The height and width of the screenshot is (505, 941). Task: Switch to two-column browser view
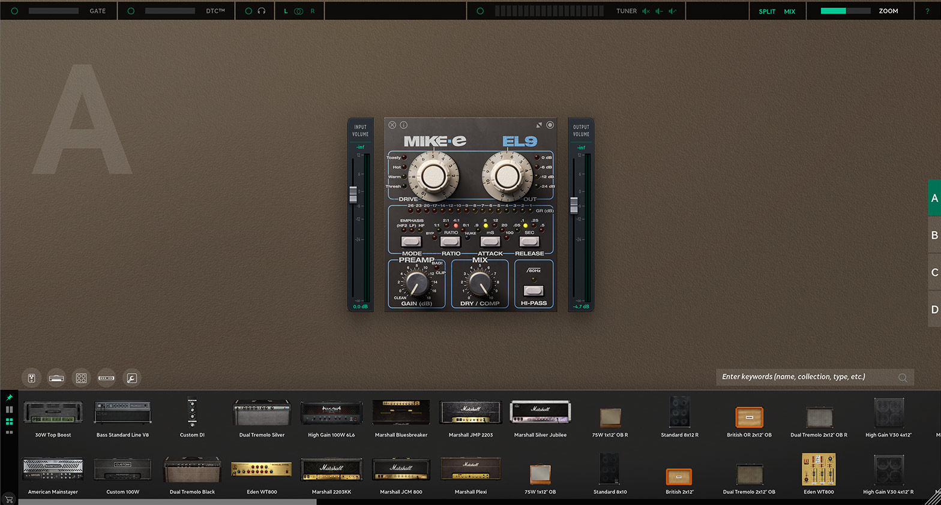click(9, 410)
